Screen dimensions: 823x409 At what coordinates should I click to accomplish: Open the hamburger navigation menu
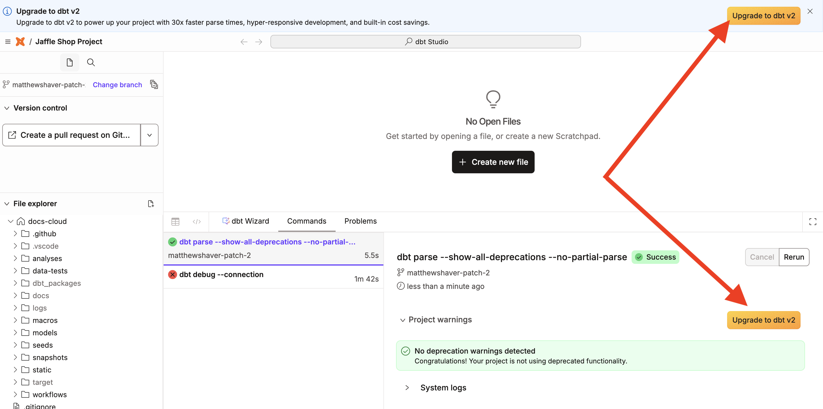pyautogui.click(x=8, y=42)
